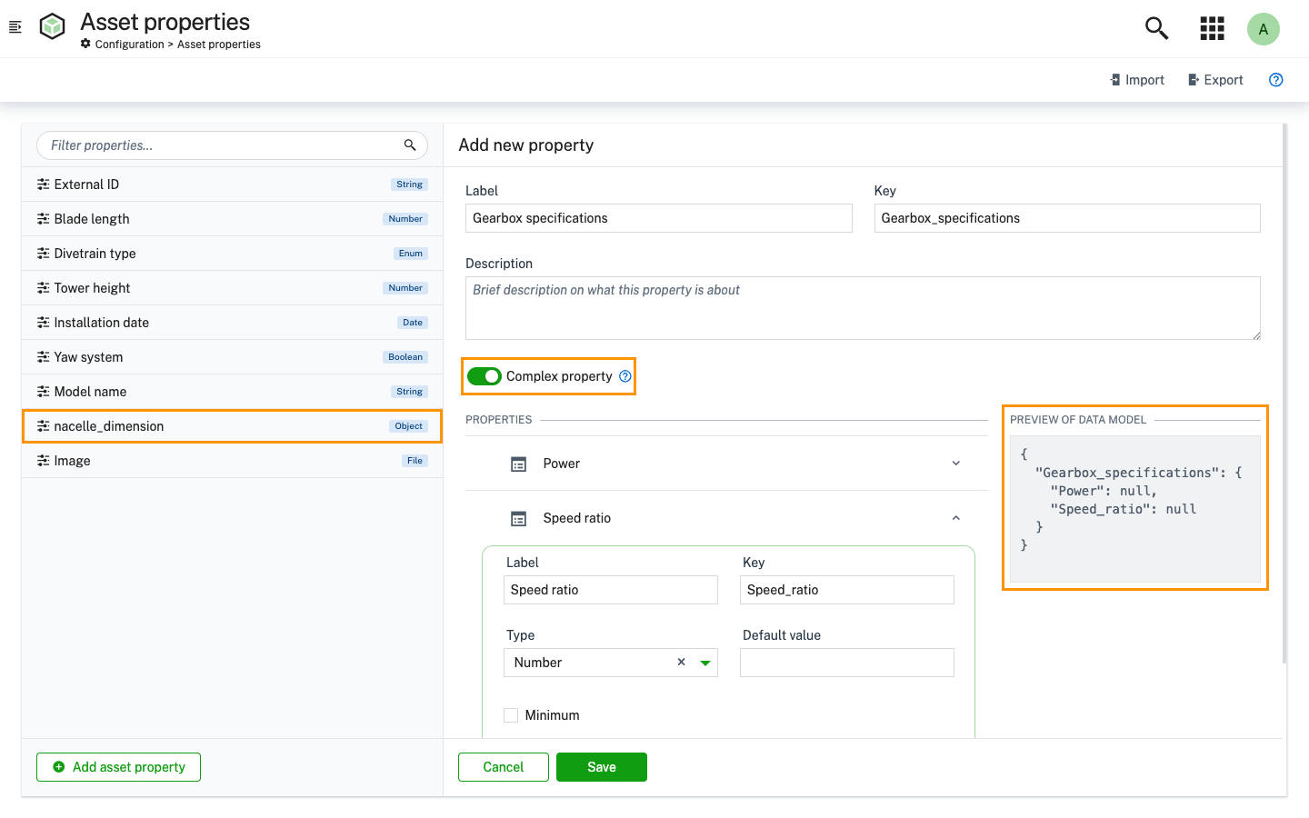The width and height of the screenshot is (1309, 818).
Task: Expand the Power property section
Action: [x=955, y=464]
